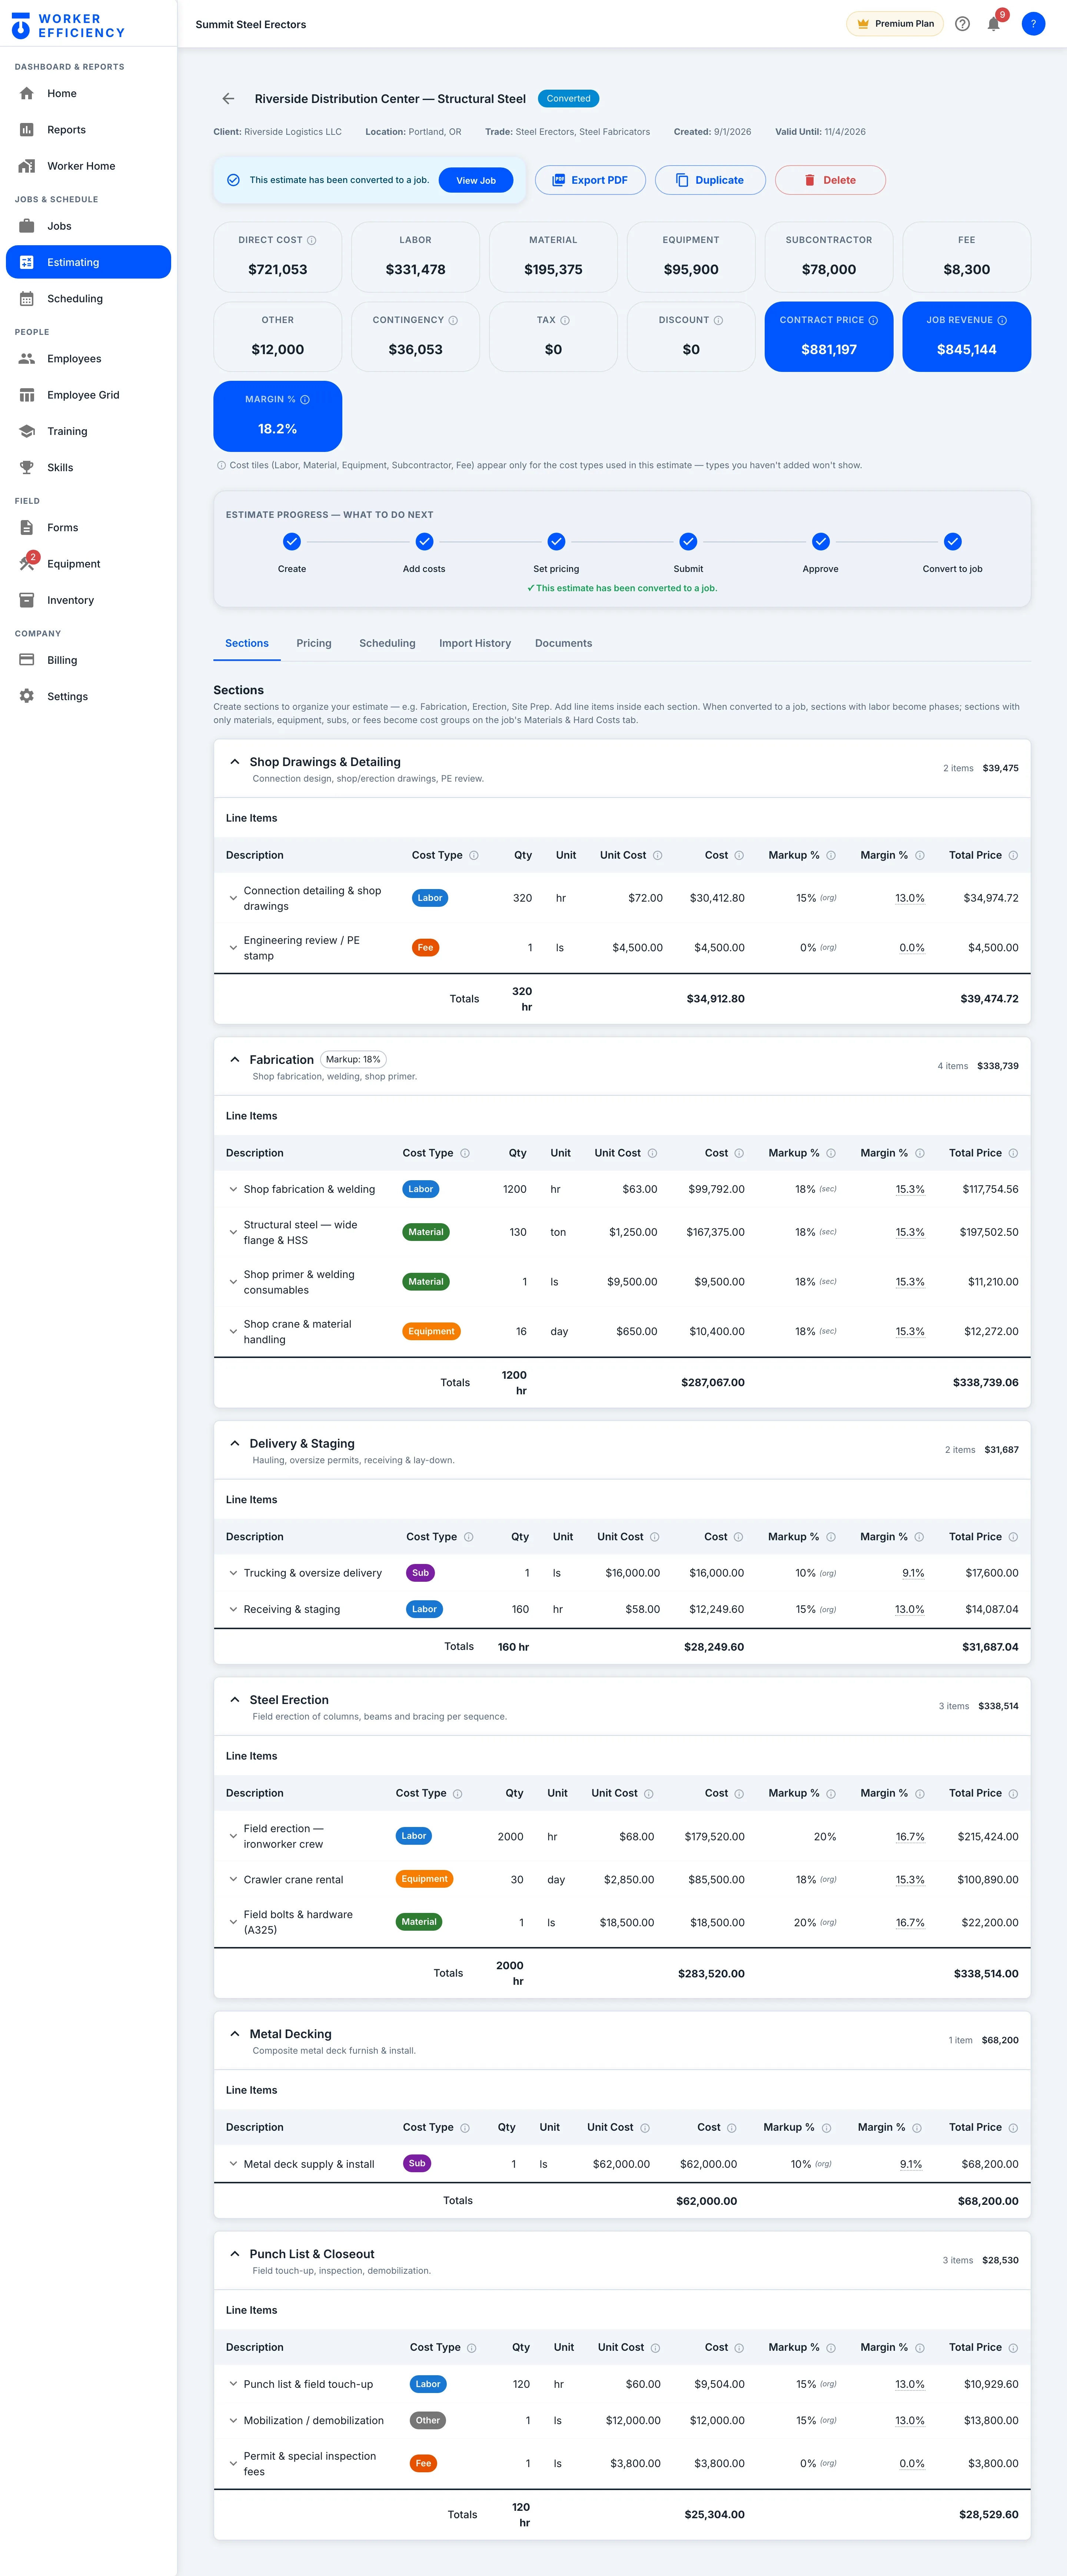Click Margin % tile showing 18.2%
1067x2576 pixels.
click(x=278, y=416)
